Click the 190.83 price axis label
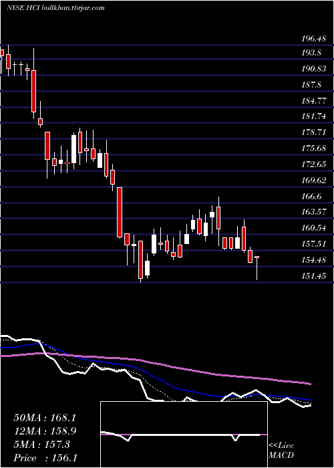The image size is (334, 468). (x=313, y=69)
